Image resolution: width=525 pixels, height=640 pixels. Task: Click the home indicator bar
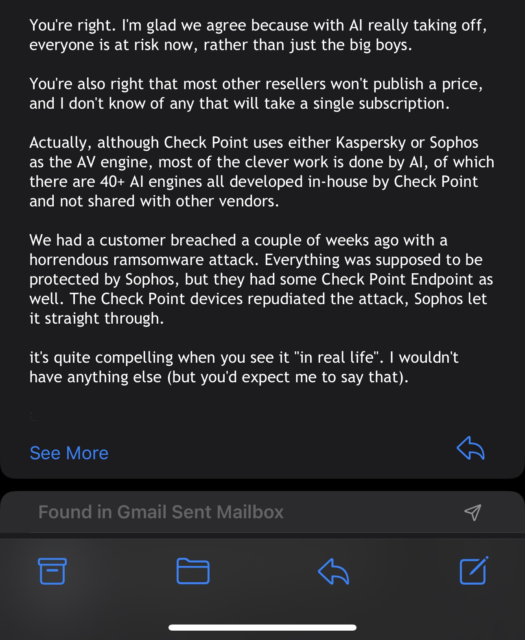click(262, 627)
